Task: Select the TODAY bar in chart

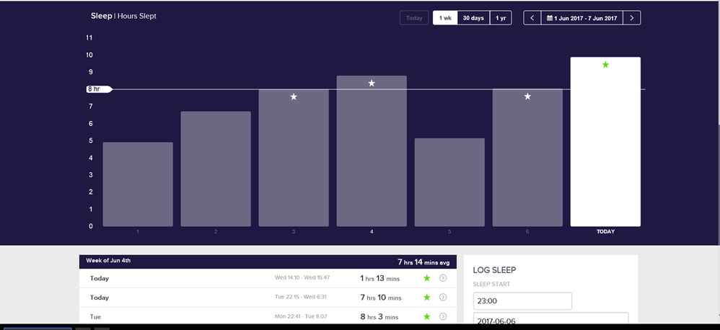Action: point(605,144)
